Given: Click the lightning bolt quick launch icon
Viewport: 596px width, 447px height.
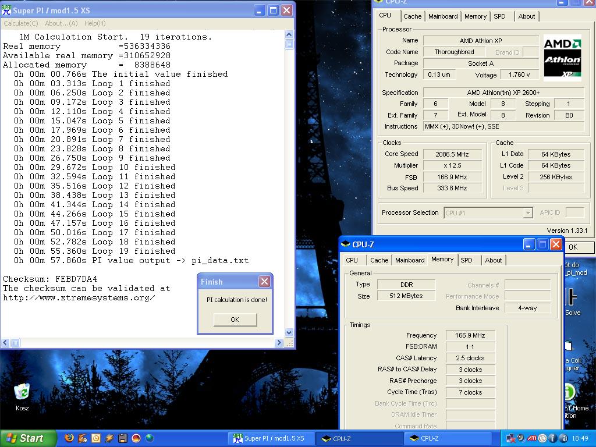Looking at the screenshot, I should pos(109,438).
